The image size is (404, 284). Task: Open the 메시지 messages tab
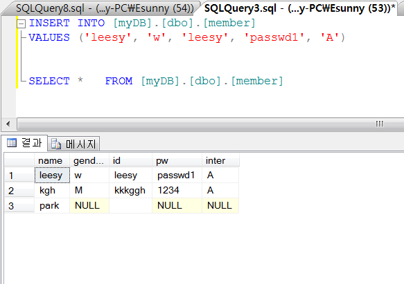(74, 144)
